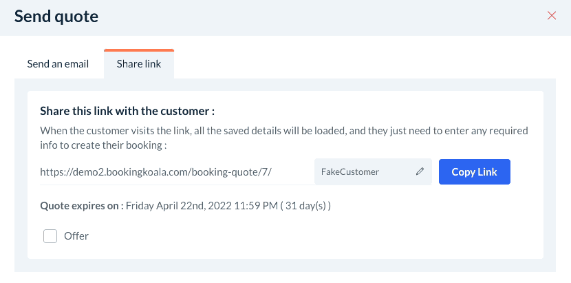Viewport: 571px width, 283px height.
Task: Enable the Offer checkbox
Action: pos(50,236)
